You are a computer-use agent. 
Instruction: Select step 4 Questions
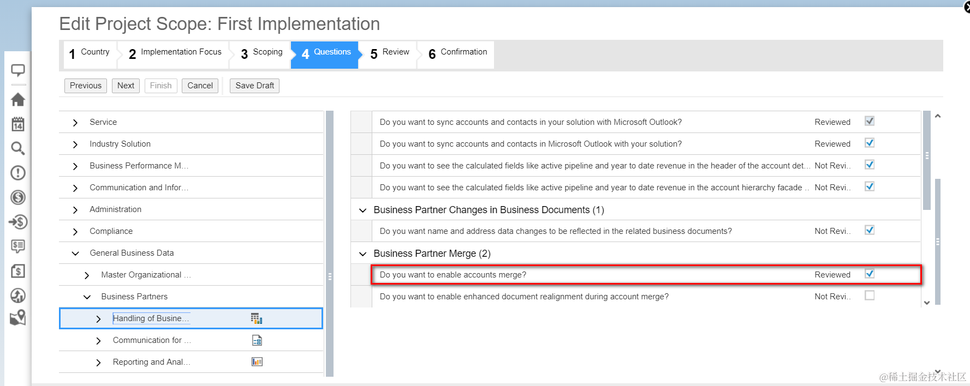pyautogui.click(x=326, y=54)
